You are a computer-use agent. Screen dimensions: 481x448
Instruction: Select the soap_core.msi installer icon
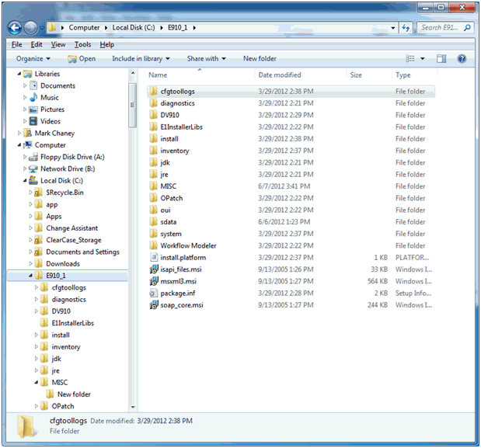[x=153, y=305]
